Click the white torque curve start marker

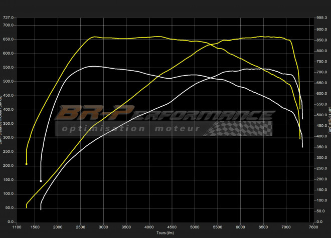(x=41, y=181)
